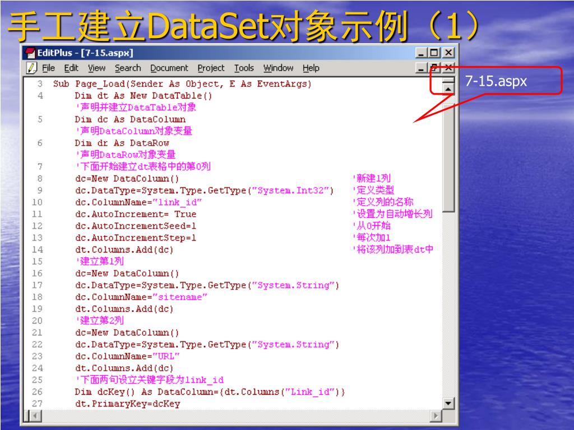The image size is (574, 430).
Task: Open the View menu
Action: [96, 68]
